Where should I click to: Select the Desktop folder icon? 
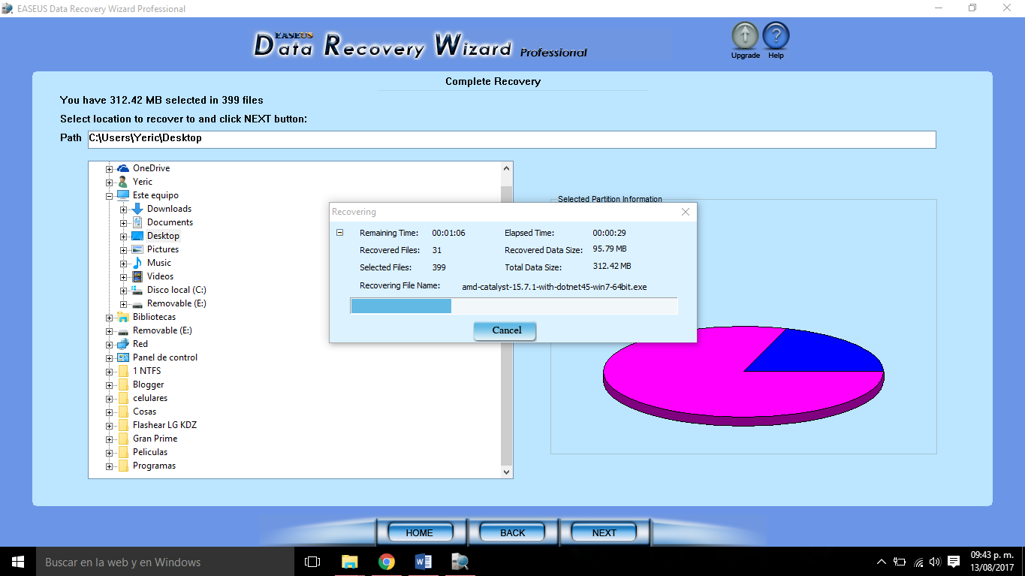(137, 236)
